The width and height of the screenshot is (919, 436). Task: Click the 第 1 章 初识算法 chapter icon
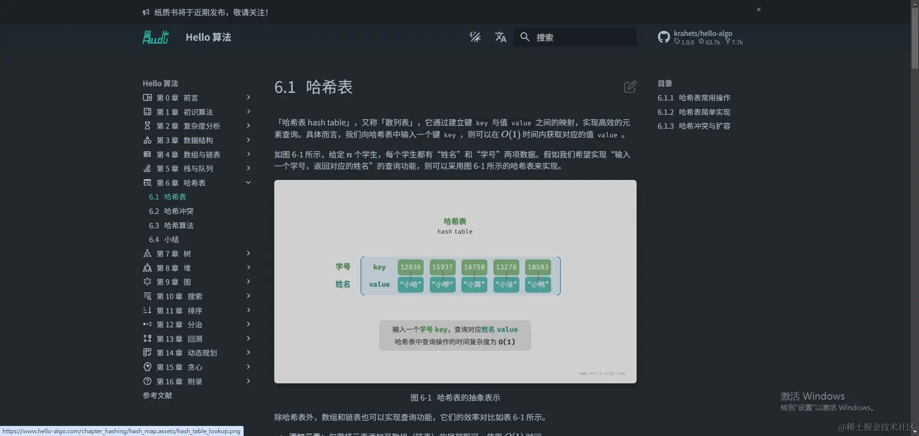coord(147,112)
